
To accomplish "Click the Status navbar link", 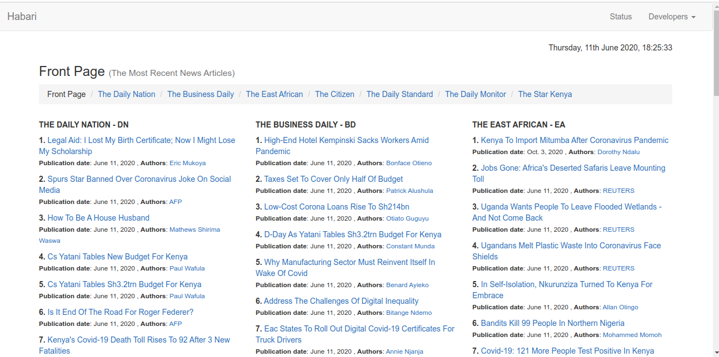I will (x=620, y=17).
